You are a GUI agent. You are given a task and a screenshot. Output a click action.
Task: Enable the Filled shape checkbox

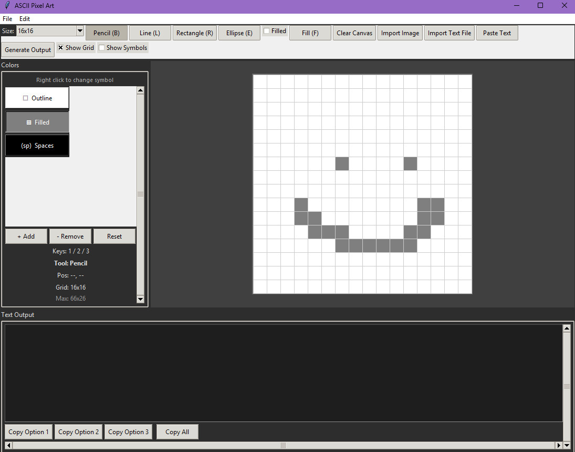[x=267, y=31]
